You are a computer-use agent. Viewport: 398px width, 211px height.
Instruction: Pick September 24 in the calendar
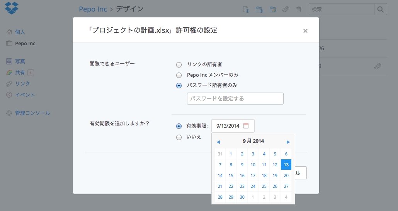(253, 186)
